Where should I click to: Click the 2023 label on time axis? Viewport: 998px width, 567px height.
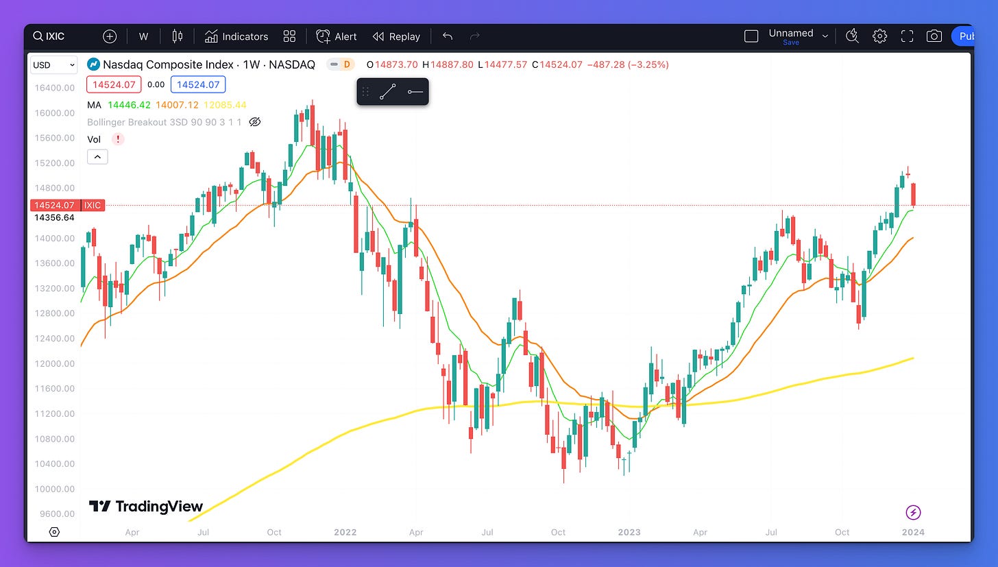tap(629, 532)
